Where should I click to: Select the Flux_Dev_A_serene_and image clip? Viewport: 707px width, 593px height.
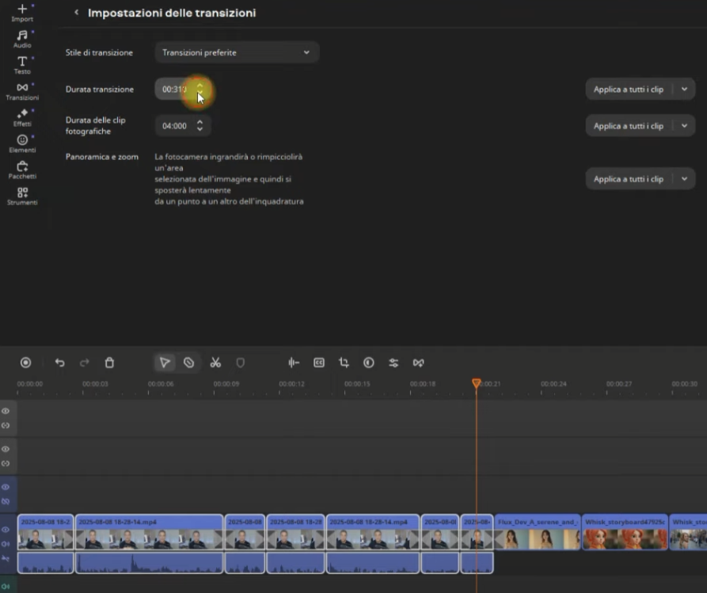coord(538,532)
